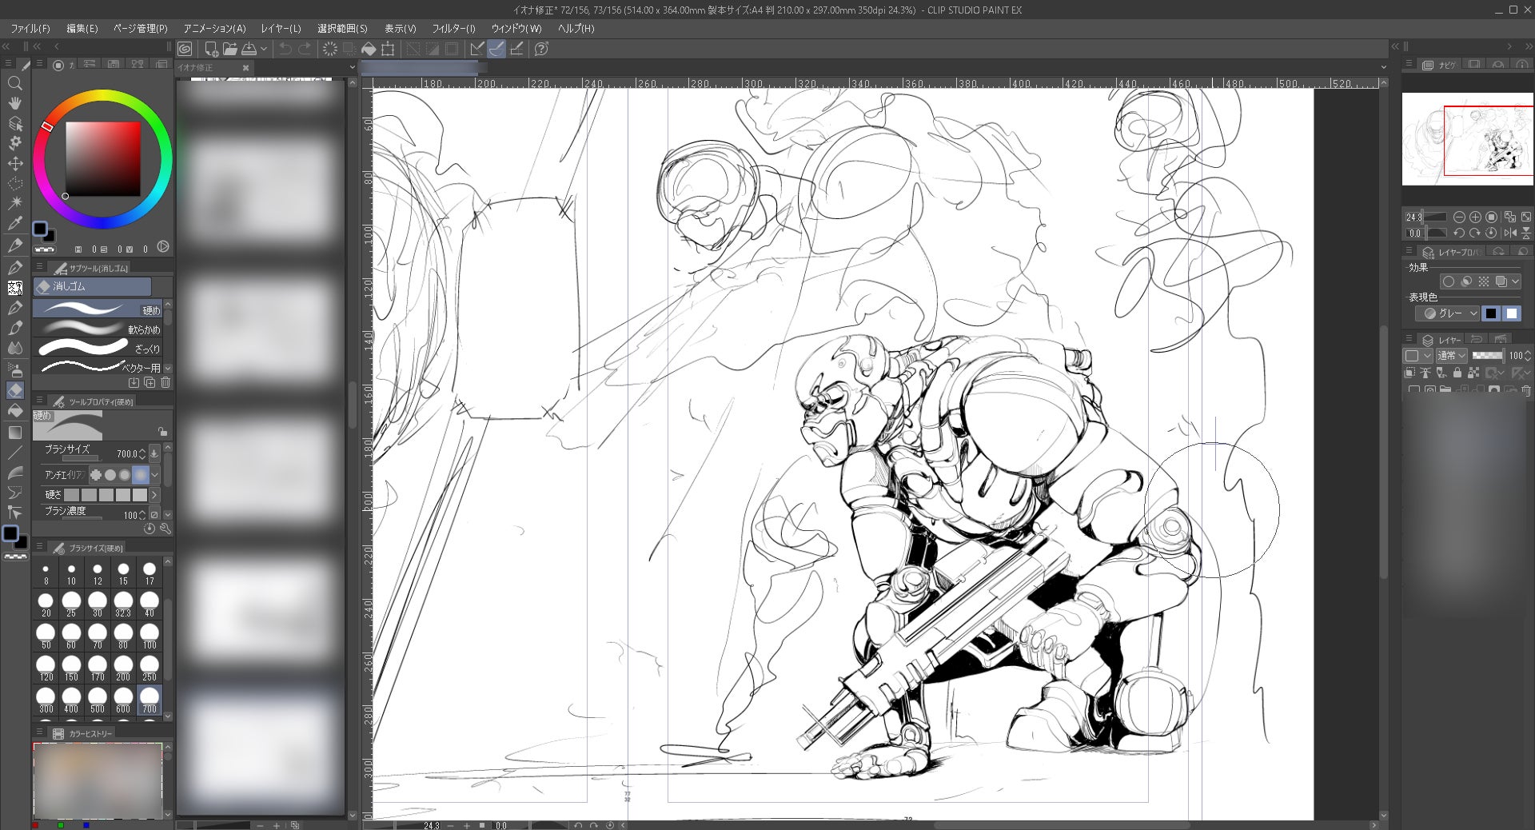
Task: Select brush size preset 100
Action: [x=150, y=636]
